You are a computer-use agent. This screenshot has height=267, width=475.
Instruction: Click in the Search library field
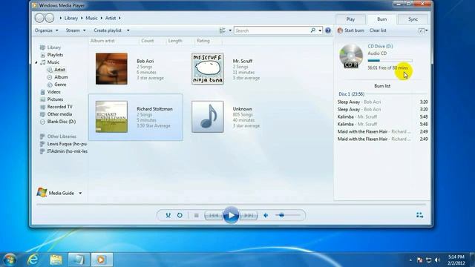(272, 30)
